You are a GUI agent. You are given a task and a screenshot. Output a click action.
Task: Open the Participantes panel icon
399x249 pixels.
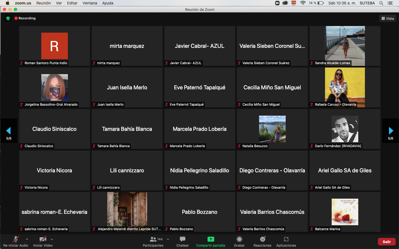click(153, 239)
